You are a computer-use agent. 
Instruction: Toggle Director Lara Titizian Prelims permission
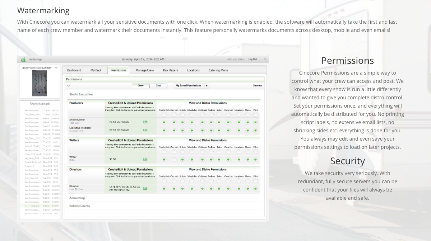[x=211, y=188]
